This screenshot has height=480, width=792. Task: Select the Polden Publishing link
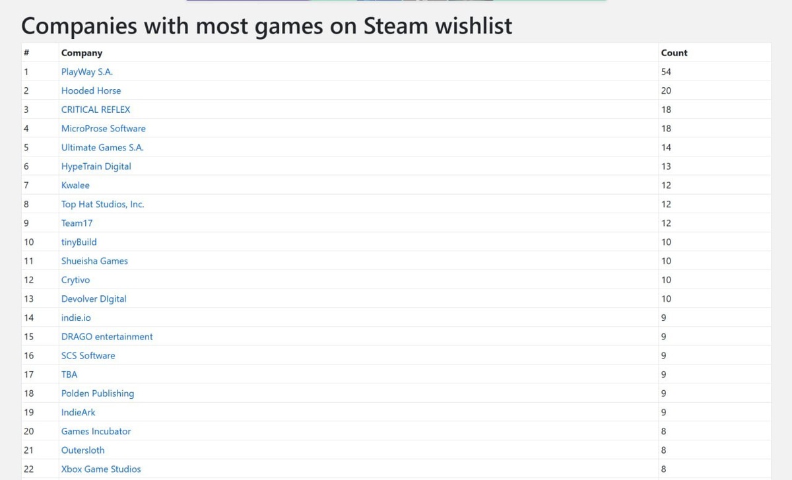point(98,394)
